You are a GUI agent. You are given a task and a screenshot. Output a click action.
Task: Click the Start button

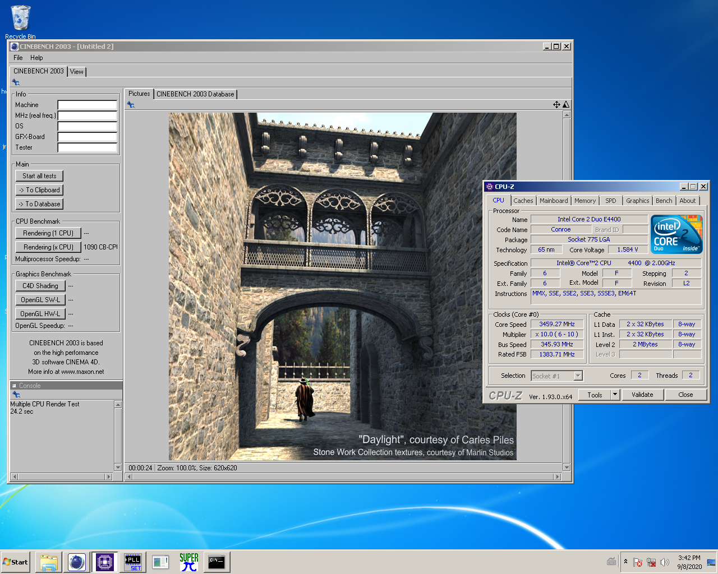16,562
